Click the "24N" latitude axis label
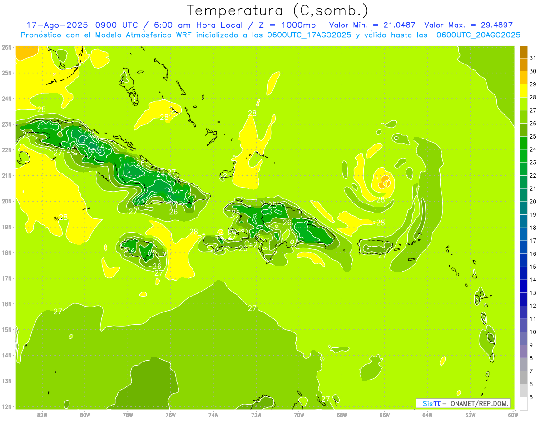The image size is (545, 421). click(x=6, y=99)
